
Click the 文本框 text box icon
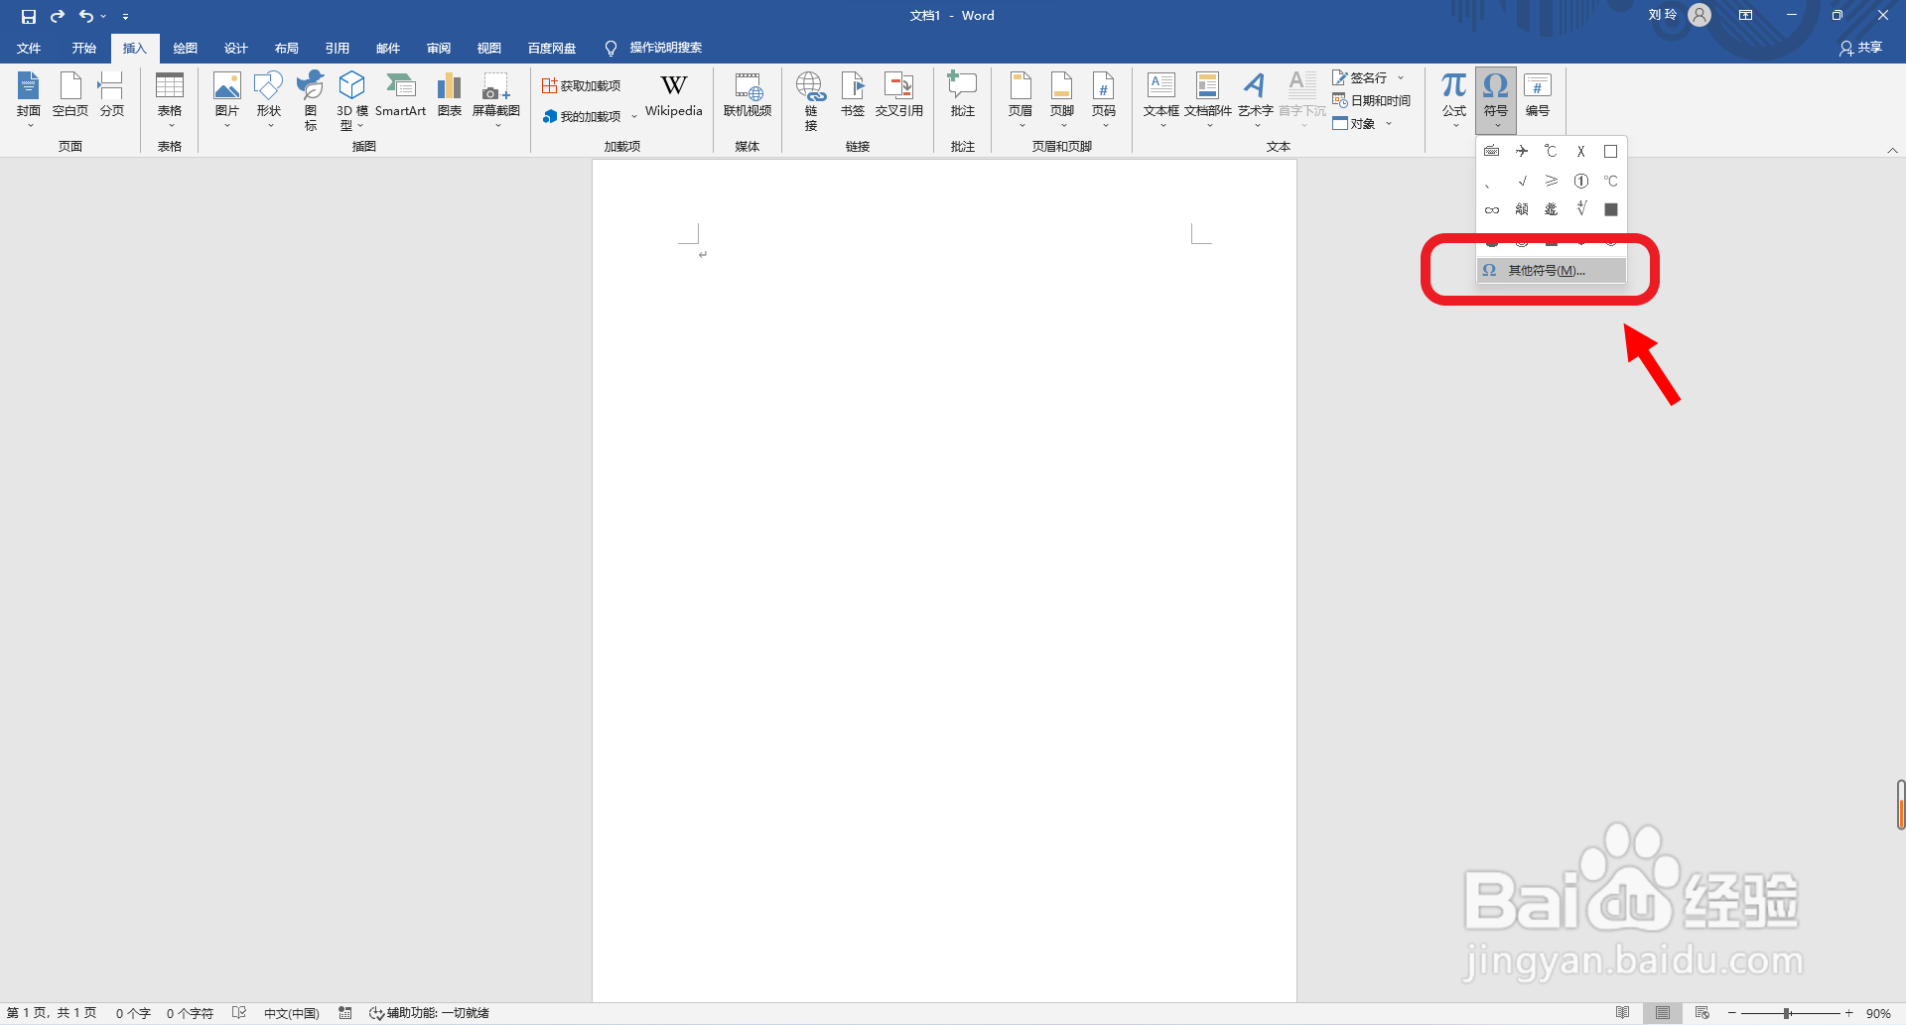click(x=1161, y=85)
